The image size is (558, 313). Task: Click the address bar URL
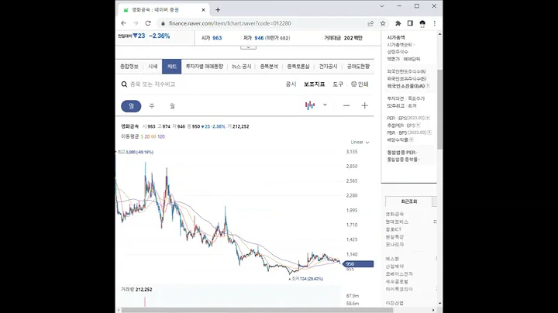(x=230, y=23)
